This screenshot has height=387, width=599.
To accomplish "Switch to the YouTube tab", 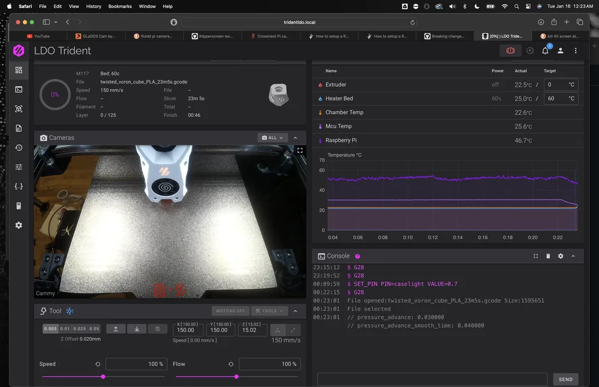I will [38, 36].
